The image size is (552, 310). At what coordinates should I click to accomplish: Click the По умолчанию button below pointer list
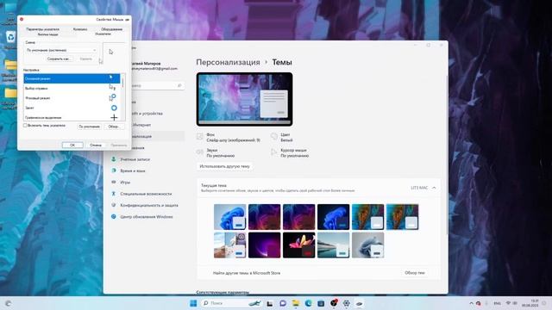click(89, 127)
